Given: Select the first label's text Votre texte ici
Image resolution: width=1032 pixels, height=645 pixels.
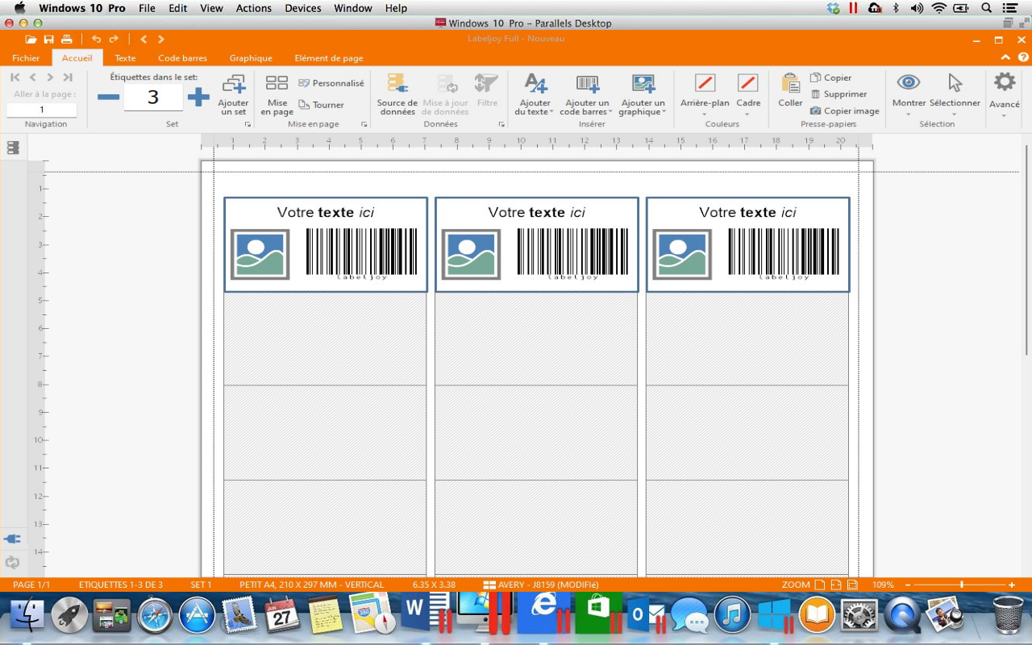Looking at the screenshot, I should click(326, 213).
